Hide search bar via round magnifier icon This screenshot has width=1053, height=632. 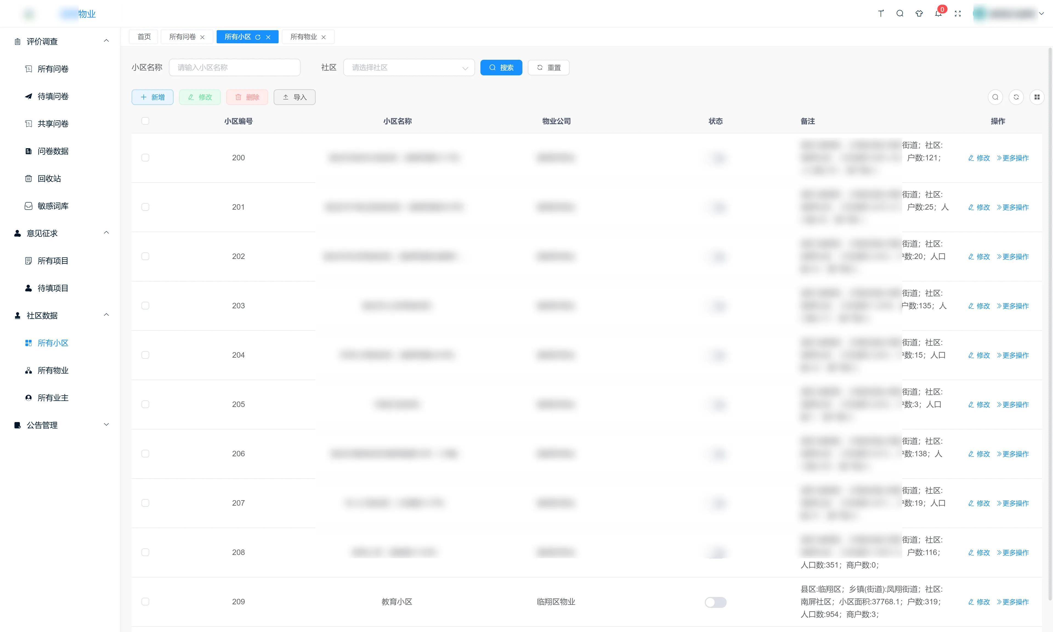pyautogui.click(x=995, y=97)
